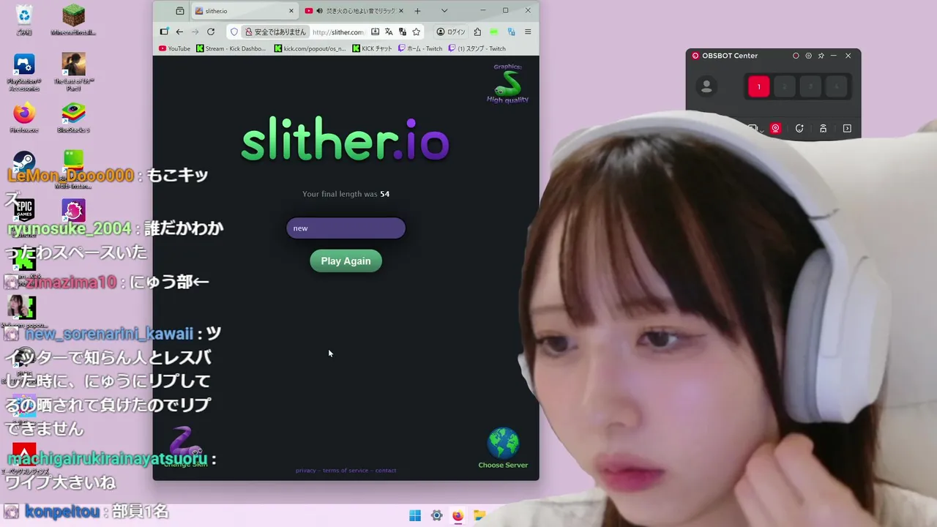Viewport: 937px width, 527px height.
Task: Open the スタンプ - Twitch bookmark
Action: pyautogui.click(x=477, y=48)
